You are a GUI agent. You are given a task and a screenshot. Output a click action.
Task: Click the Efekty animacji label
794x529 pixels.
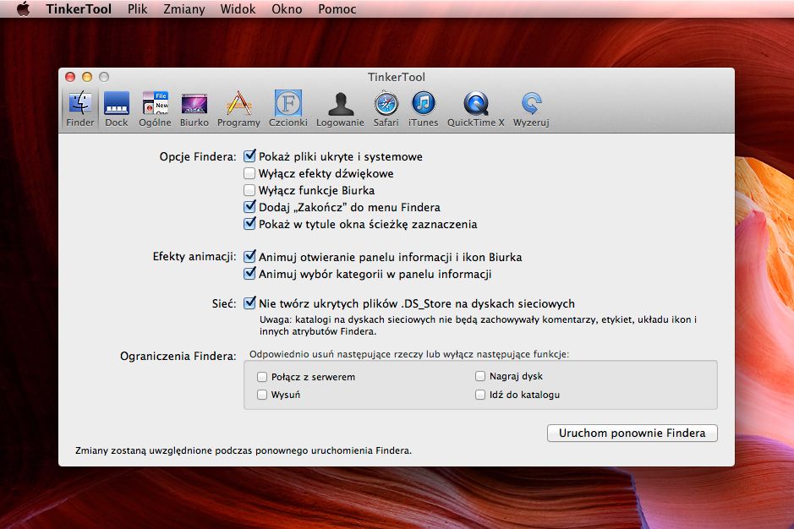point(194,256)
